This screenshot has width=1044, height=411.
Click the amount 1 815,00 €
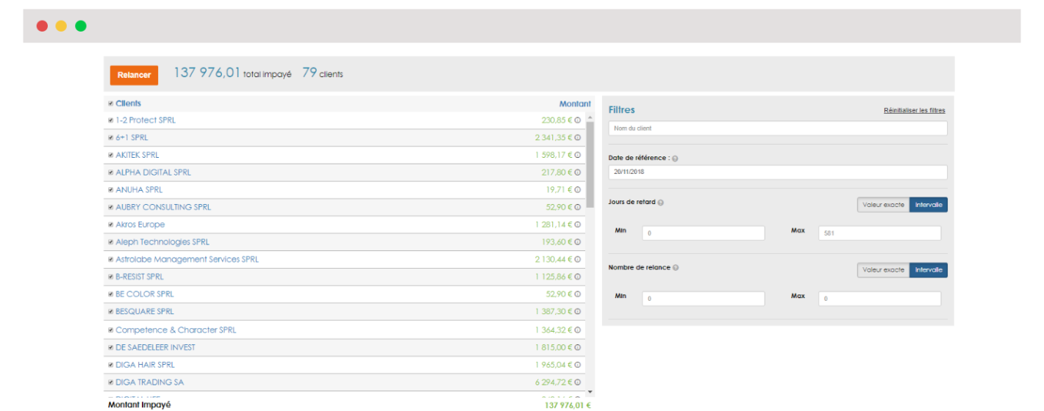[554, 348]
